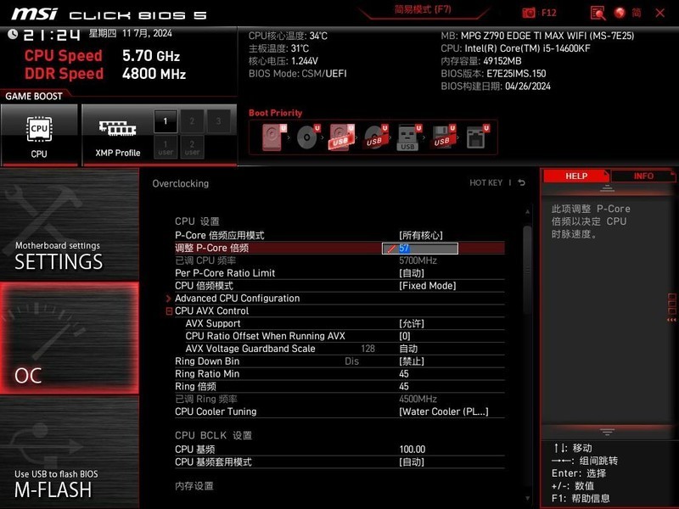This screenshot has height=509, width=679.
Task: Click the USB flash drive boot priority icon
Action: (x=408, y=136)
